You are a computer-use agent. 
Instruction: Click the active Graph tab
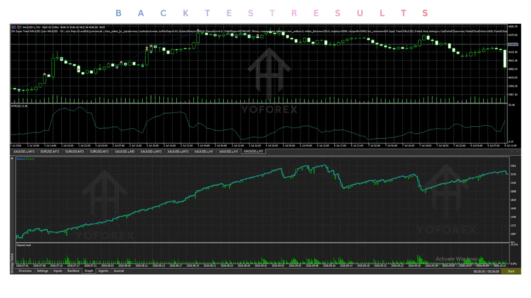(x=89, y=271)
